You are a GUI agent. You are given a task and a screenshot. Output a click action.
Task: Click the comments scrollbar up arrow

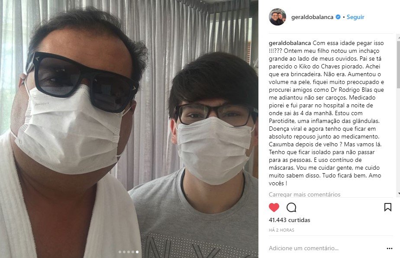(x=398, y=37)
